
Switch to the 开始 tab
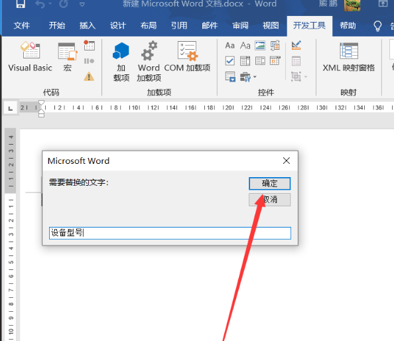57,26
